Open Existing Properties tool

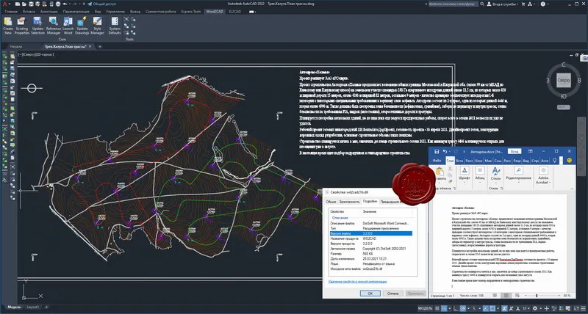pos(22,26)
